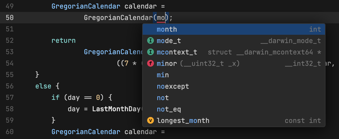The height and width of the screenshot is (139, 339).
Task: Pick the 'not' keyword completion
Action: pyautogui.click(x=163, y=98)
